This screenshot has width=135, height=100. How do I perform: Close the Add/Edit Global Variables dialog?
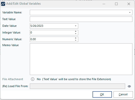(x=129, y=4)
